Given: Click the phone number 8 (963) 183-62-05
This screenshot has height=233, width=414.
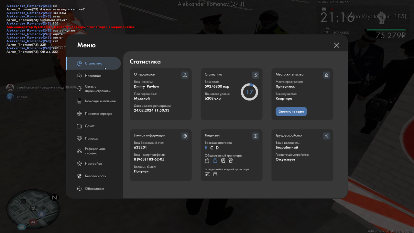Looking at the screenshot, I should pyautogui.click(x=149, y=159).
